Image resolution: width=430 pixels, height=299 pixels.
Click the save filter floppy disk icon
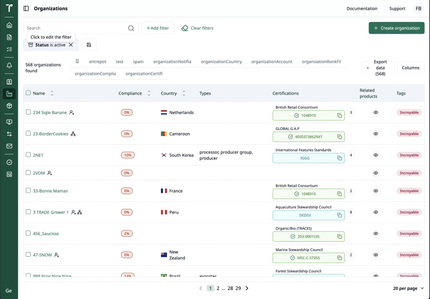[x=89, y=45]
